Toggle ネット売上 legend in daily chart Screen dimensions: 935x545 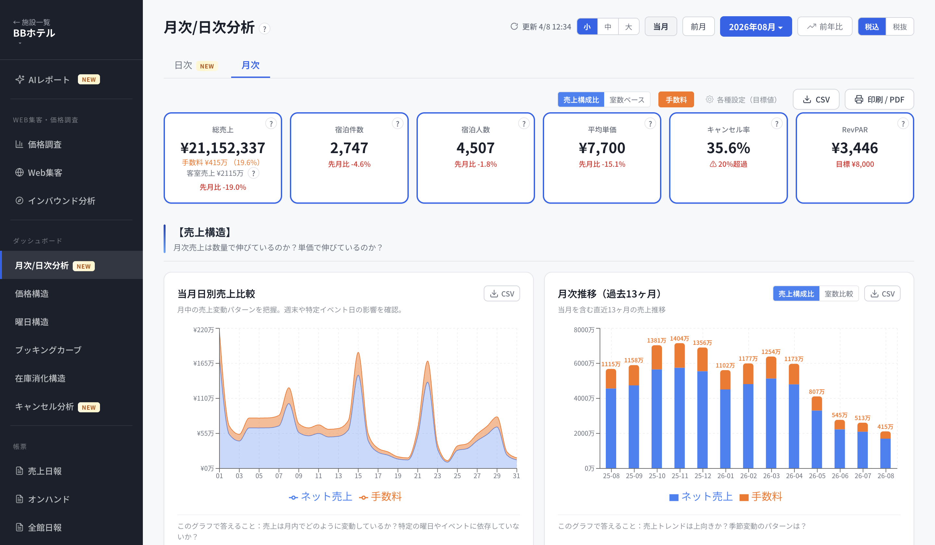pyautogui.click(x=320, y=497)
